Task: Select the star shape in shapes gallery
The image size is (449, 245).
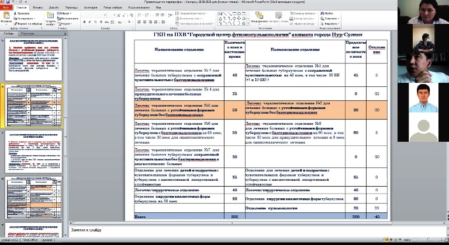Action: pyautogui.click(x=243, y=23)
